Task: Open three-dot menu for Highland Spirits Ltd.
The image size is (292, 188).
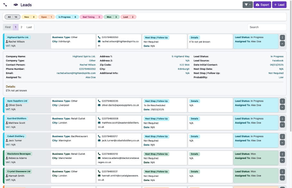Action: click(282, 37)
